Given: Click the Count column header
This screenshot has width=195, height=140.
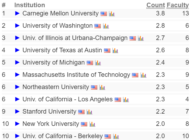Looking at the screenshot, I should point(156,5).
